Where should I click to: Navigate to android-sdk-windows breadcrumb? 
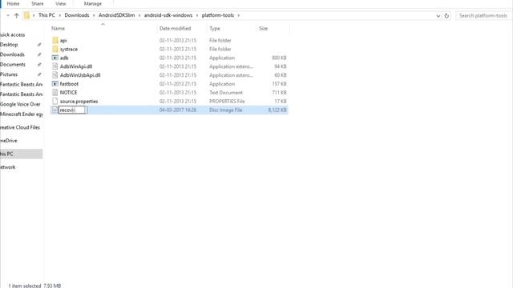168,15
